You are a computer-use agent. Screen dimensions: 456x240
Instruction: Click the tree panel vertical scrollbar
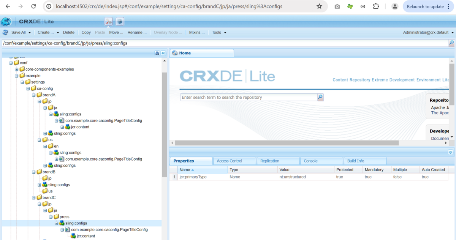164,125
